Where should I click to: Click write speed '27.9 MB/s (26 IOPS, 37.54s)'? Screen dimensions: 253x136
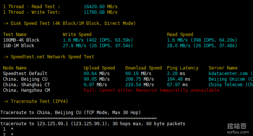click(98, 46)
